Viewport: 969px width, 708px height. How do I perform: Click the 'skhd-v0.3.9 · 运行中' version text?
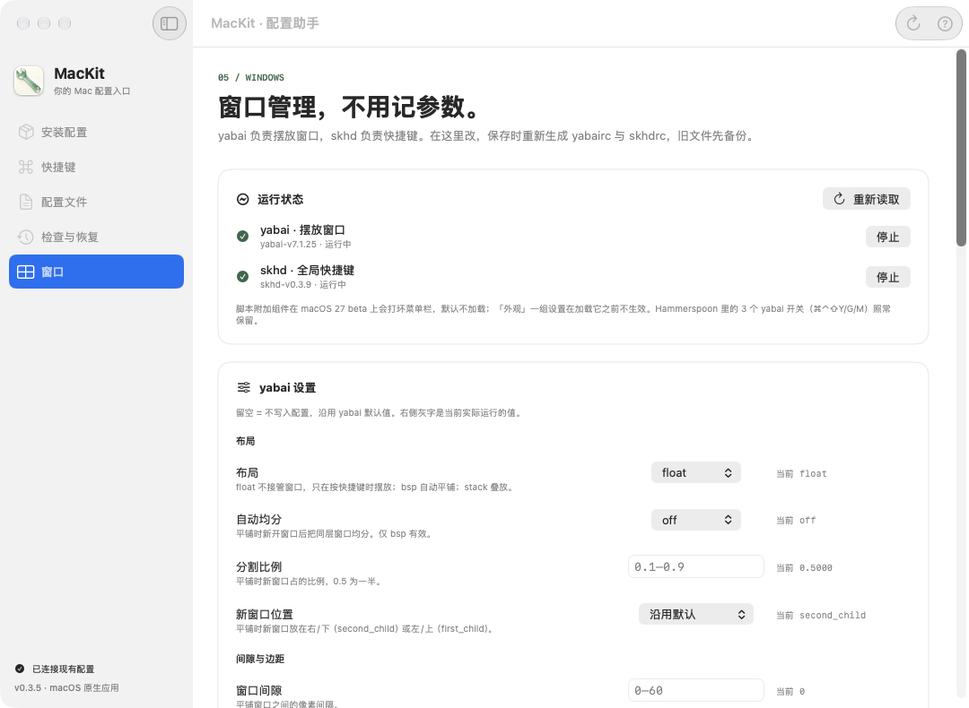[x=303, y=285]
